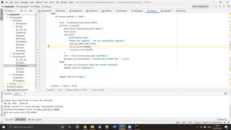
Task: Open terminal panel settings gear
Action: 225,94
